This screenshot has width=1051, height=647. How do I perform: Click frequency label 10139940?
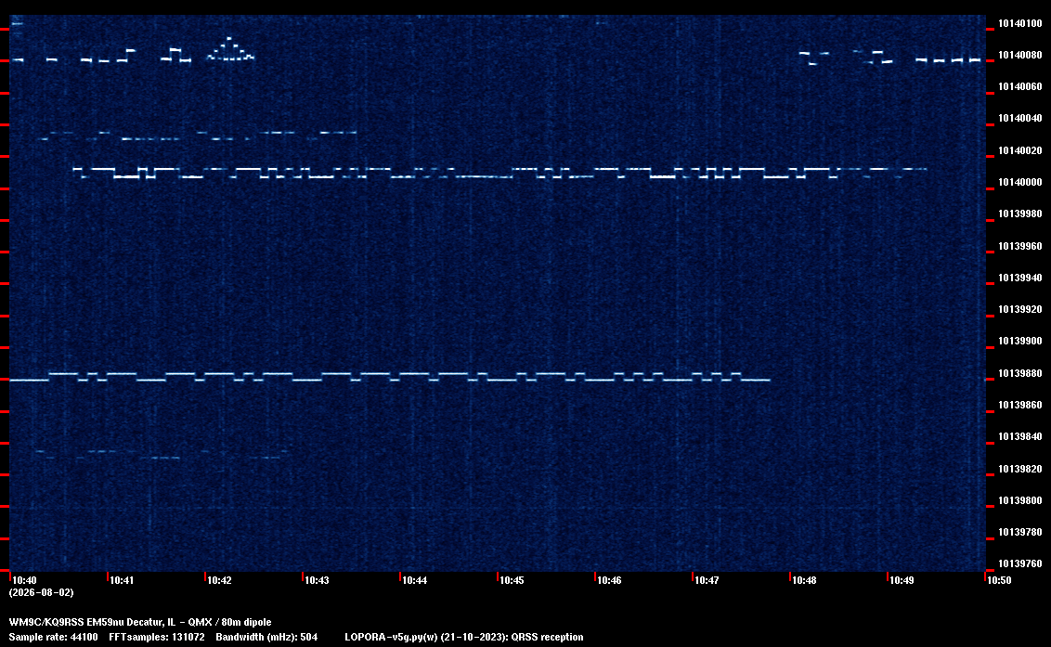click(x=1020, y=278)
